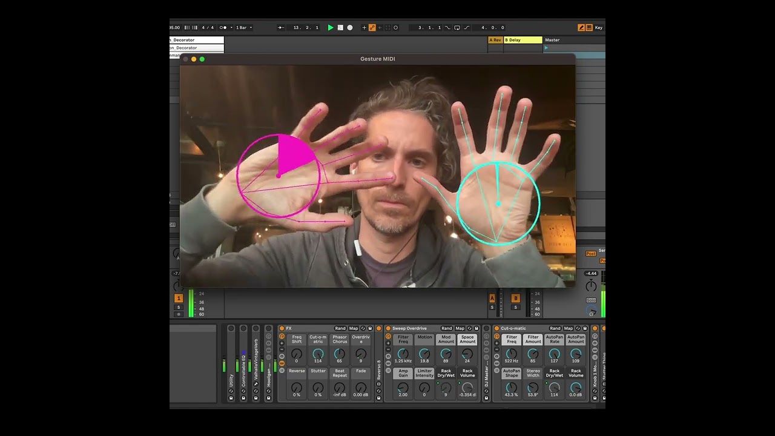The height and width of the screenshot is (436, 775).
Task: Toggle the computer MIDI keyboard icon
Action: tap(589, 28)
